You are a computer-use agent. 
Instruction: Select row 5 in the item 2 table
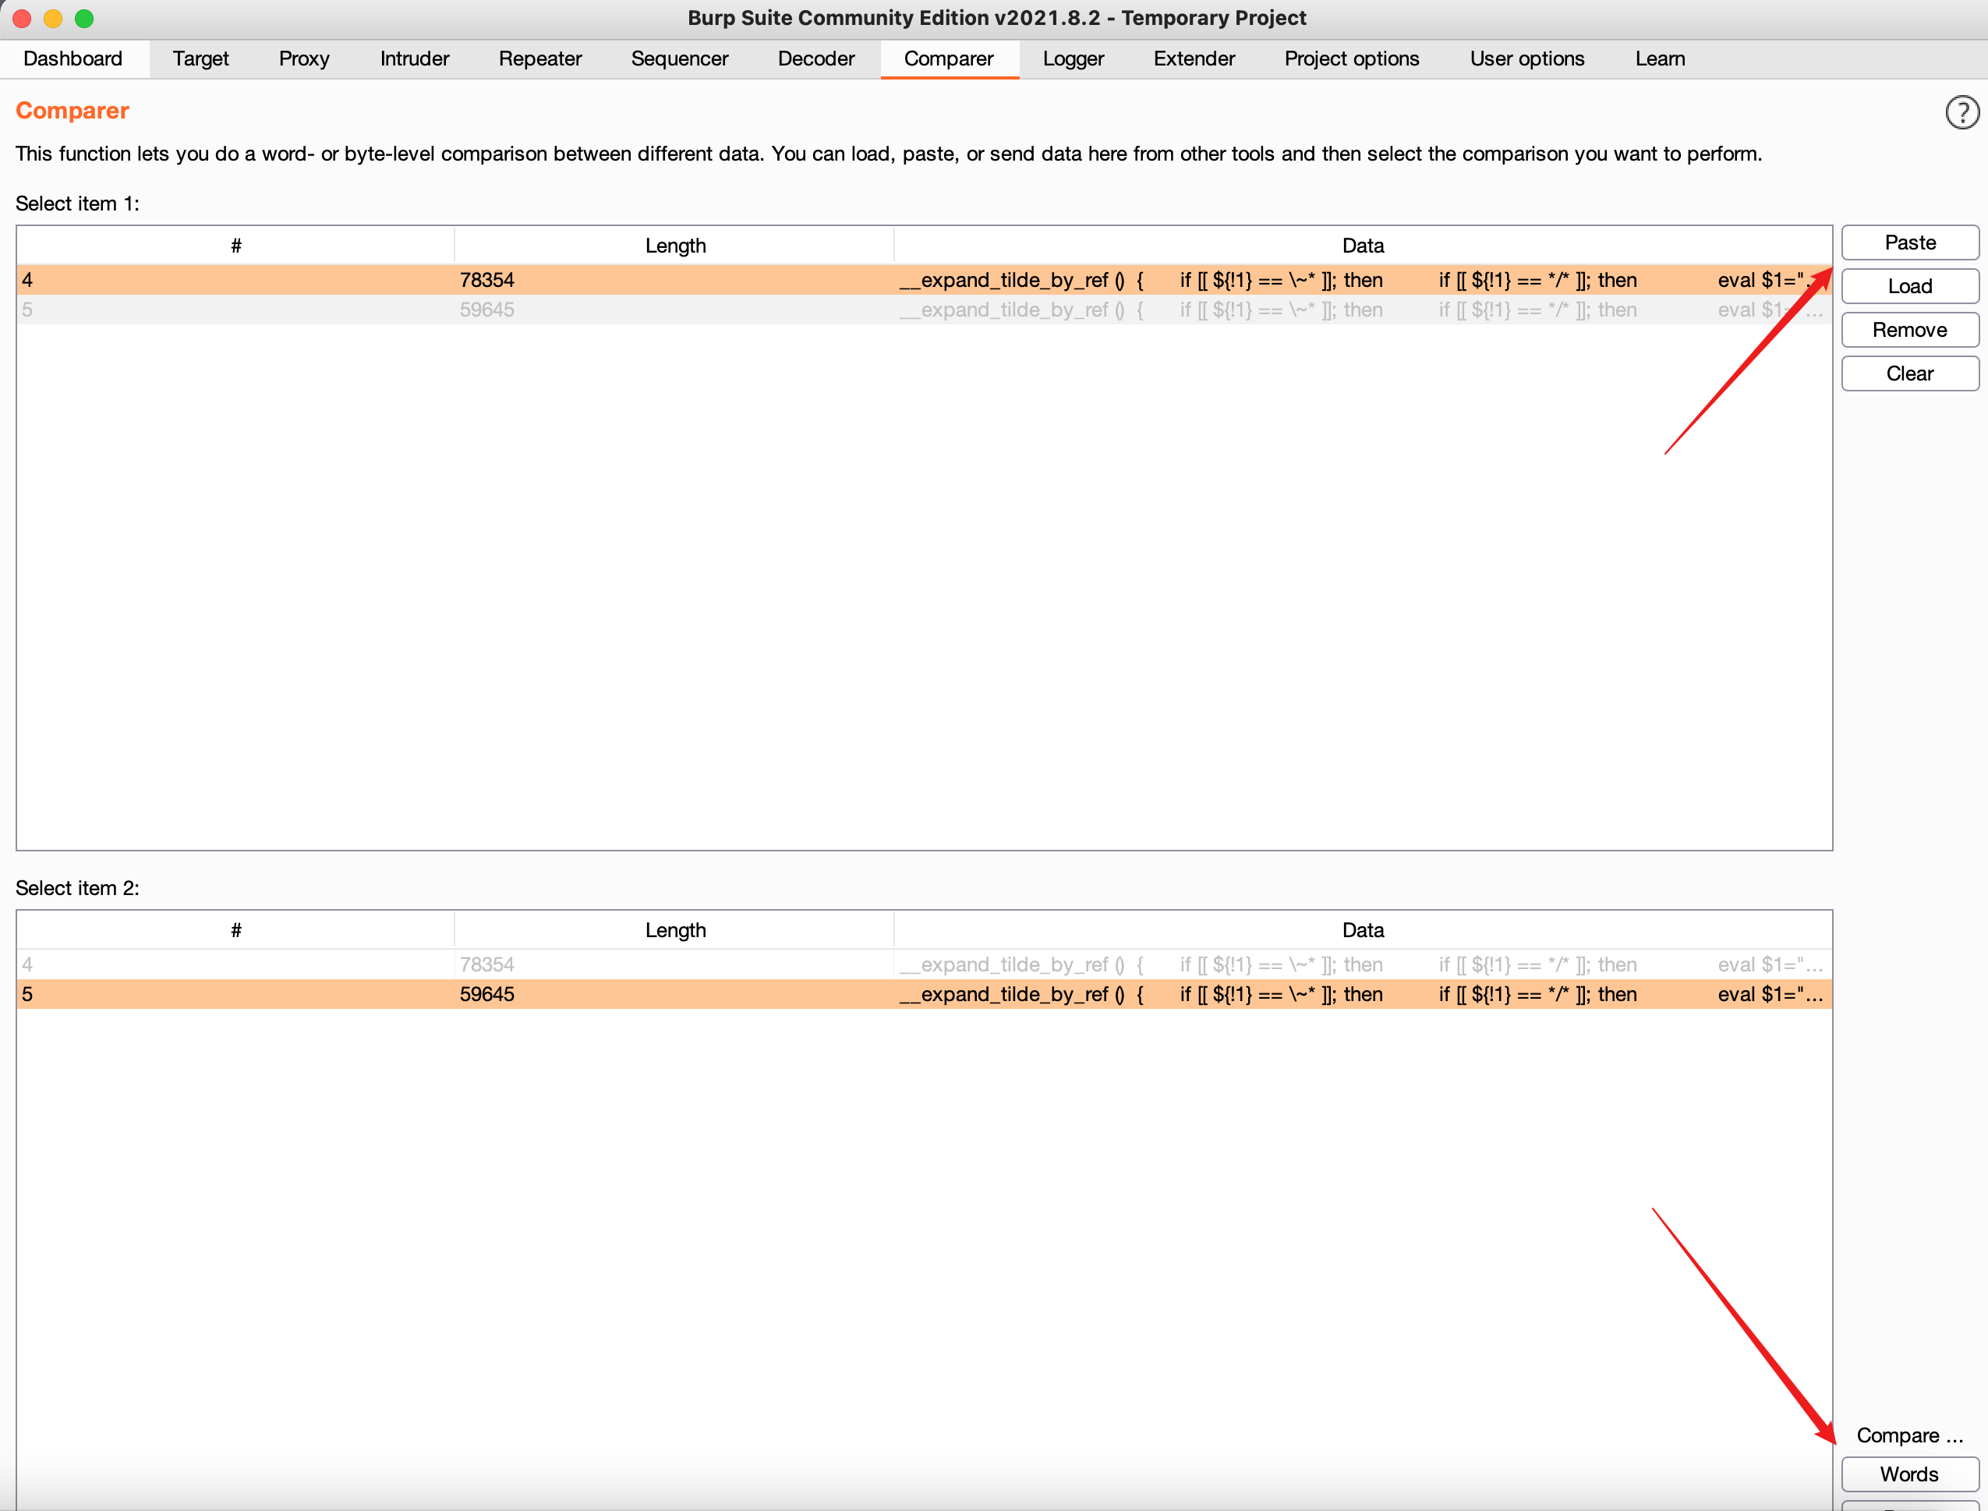pyautogui.click(x=925, y=994)
